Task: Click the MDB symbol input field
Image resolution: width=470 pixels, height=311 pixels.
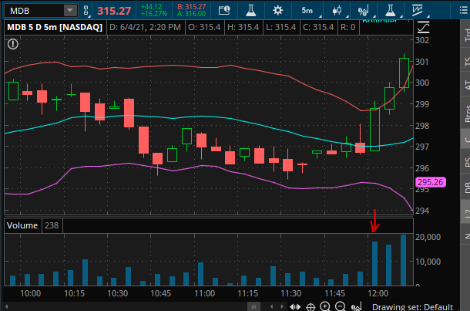Action: pyautogui.click(x=34, y=11)
